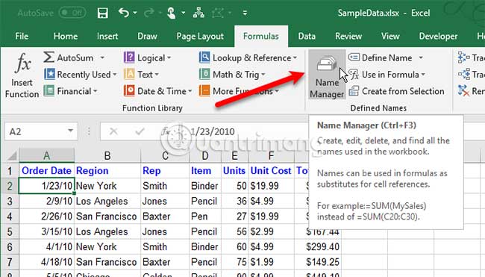Open the Financial functions menu
Viewport: 485px width, 277px height.
pos(71,91)
